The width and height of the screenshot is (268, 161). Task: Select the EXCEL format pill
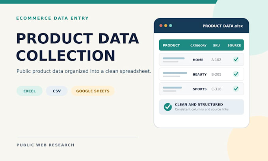(30, 91)
